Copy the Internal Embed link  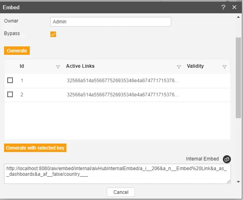tap(226, 159)
